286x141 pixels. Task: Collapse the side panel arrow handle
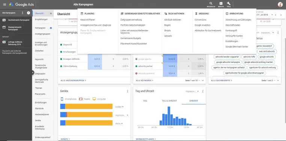(x=33, y=73)
